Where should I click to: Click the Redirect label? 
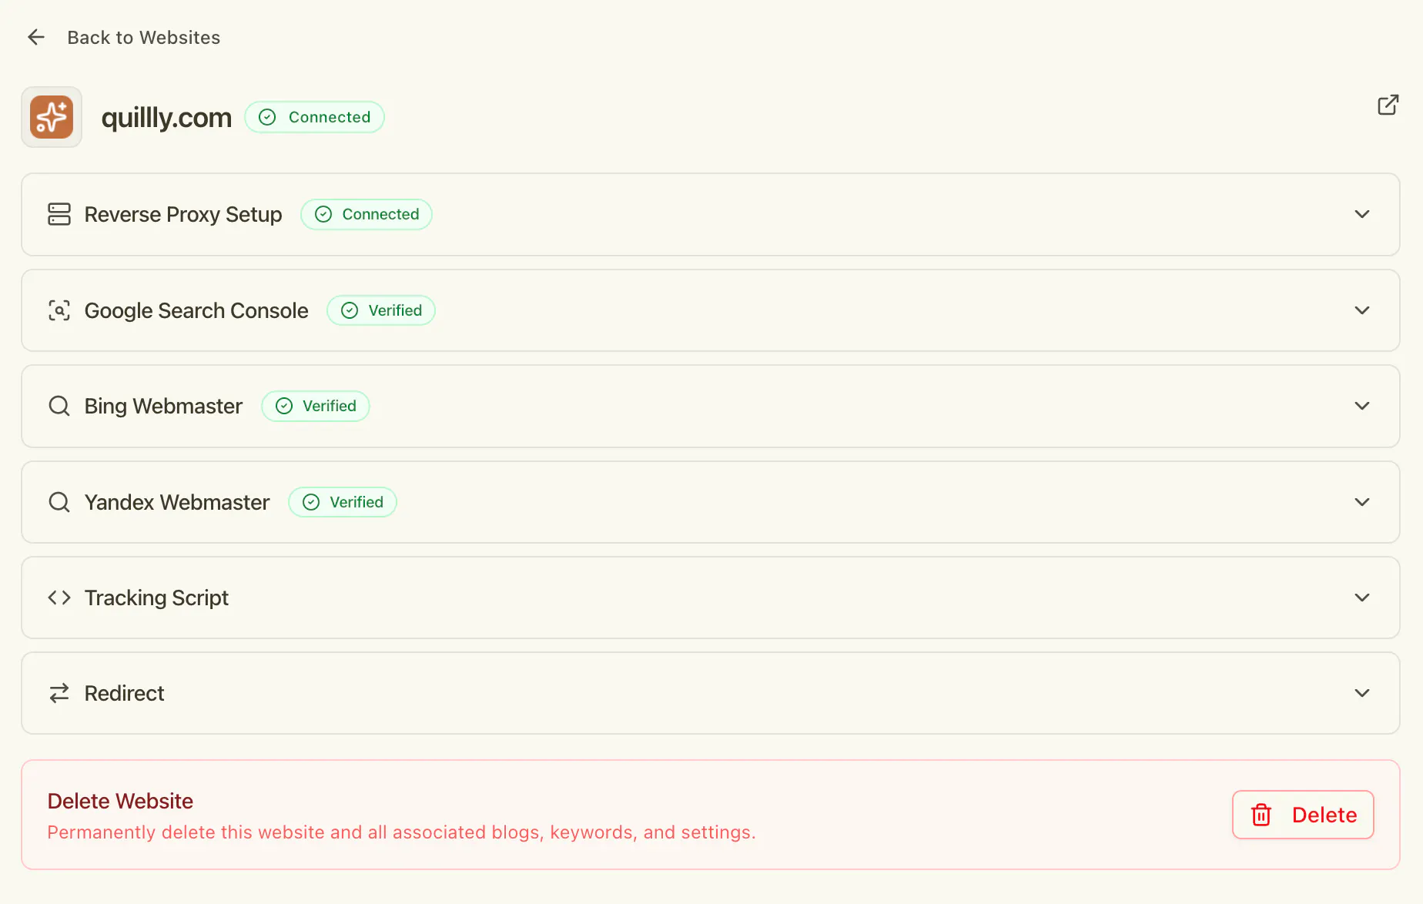point(124,693)
